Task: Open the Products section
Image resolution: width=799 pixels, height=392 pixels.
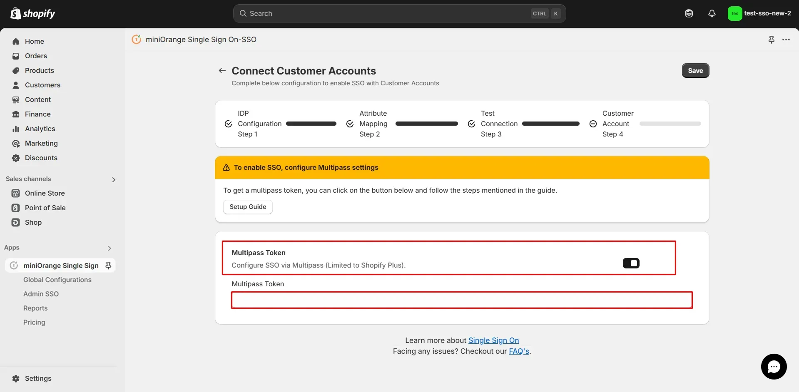Action: click(x=39, y=70)
